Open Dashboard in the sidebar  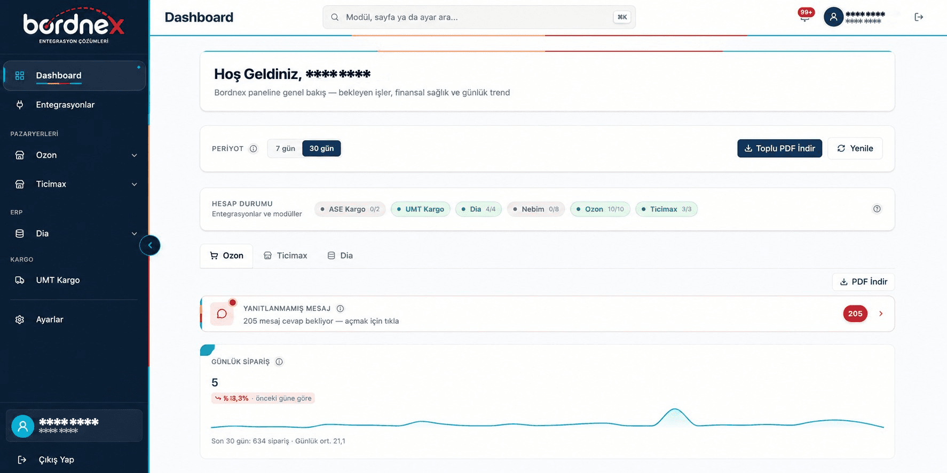74,76
